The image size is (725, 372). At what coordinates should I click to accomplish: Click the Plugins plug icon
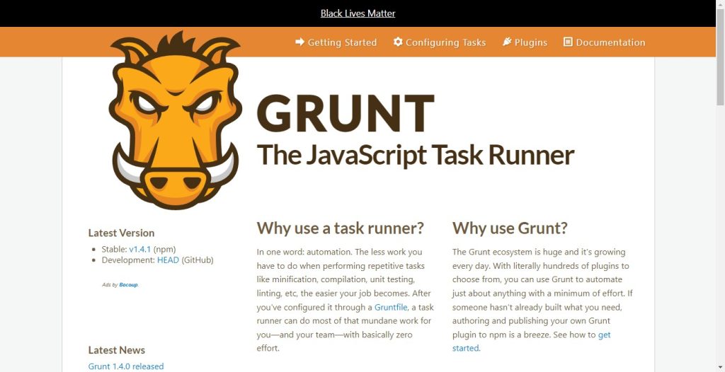pyautogui.click(x=507, y=42)
